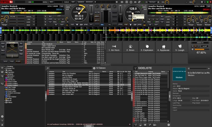This screenshot has width=212, height=127.
Task: Click the P-LIST button in automix panel
Action: 18,62
